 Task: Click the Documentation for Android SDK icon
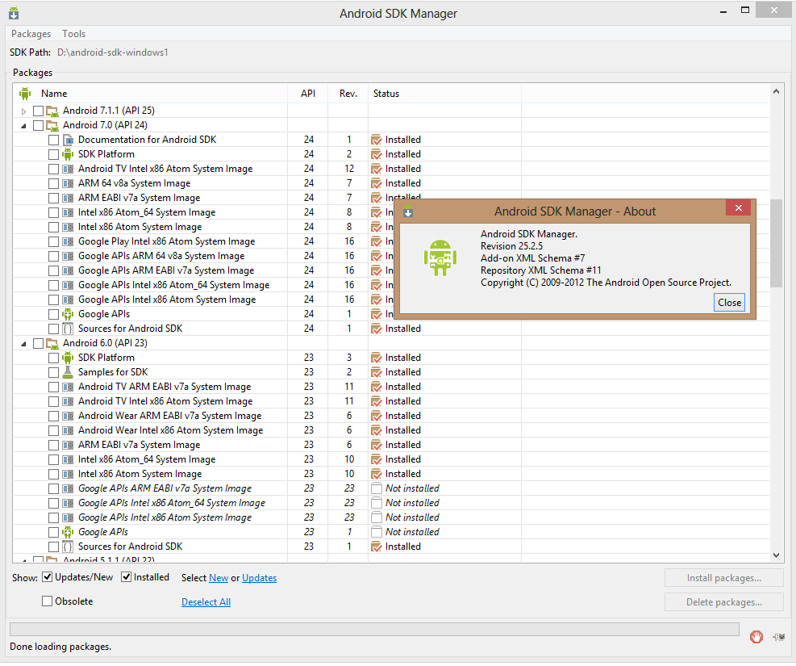[x=68, y=140]
